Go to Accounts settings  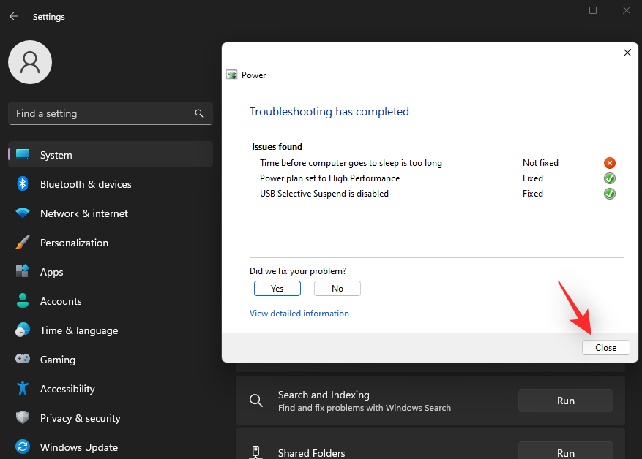tap(61, 301)
